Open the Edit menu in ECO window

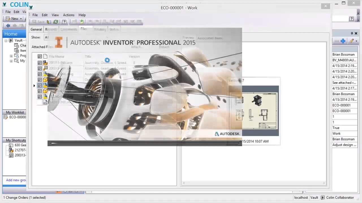point(45,15)
